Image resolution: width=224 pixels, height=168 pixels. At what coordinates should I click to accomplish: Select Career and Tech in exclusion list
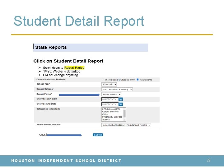[110, 112]
